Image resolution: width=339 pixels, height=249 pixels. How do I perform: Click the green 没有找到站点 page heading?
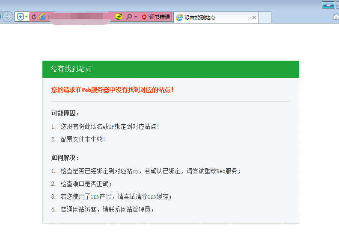(71, 69)
